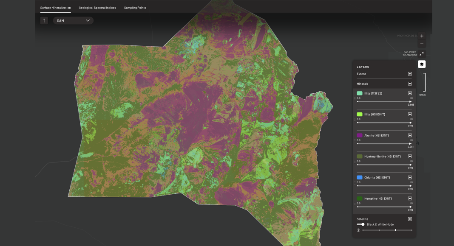The height and width of the screenshot is (246, 454).
Task: Click the Montmorillonite color swatch
Action: click(x=360, y=157)
